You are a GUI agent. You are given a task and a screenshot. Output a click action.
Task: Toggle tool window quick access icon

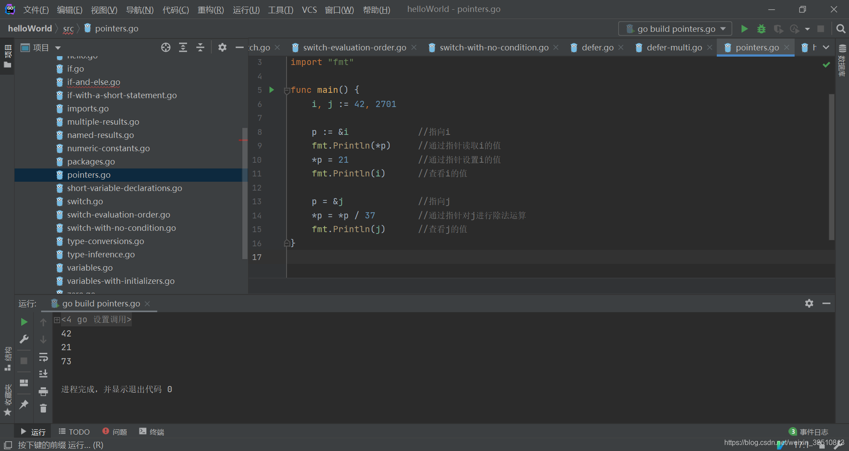(8, 445)
